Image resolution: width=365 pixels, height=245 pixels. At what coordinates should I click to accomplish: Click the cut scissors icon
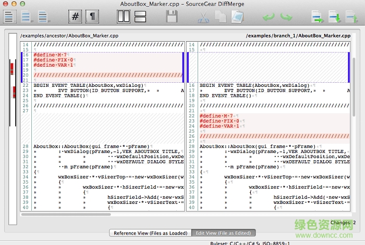(203, 17)
